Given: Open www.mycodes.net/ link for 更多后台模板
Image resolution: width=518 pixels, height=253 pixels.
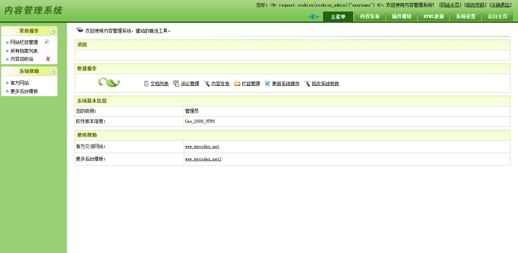Looking at the screenshot, I should pyautogui.click(x=203, y=159).
